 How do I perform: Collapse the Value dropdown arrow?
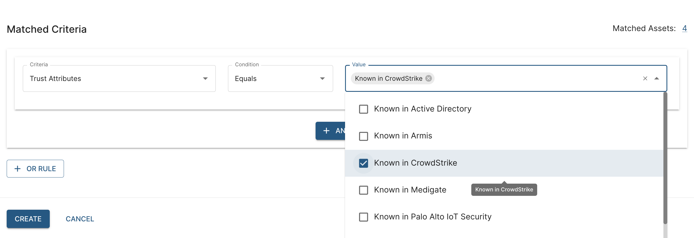pyautogui.click(x=657, y=79)
